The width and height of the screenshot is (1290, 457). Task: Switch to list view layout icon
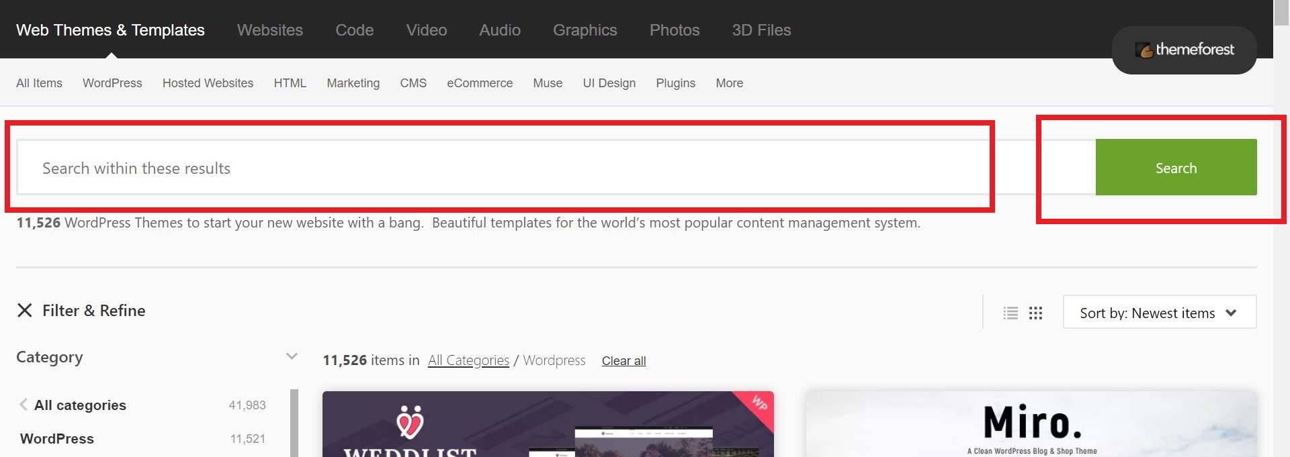tap(1010, 313)
